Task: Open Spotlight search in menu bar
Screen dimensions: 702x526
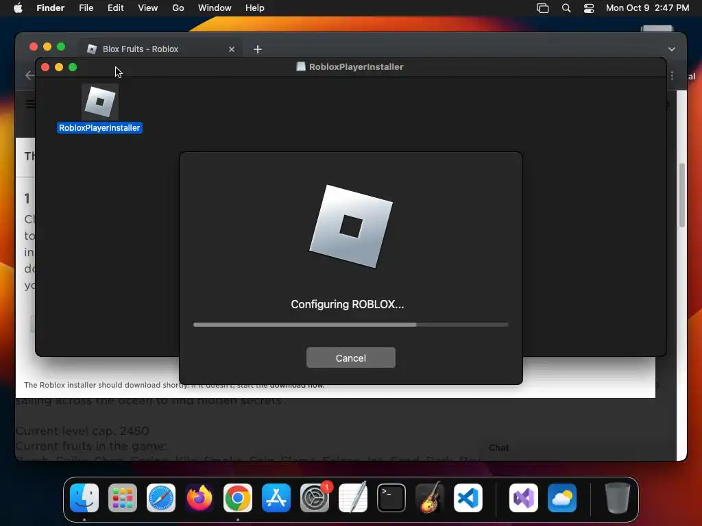Action: coord(566,8)
